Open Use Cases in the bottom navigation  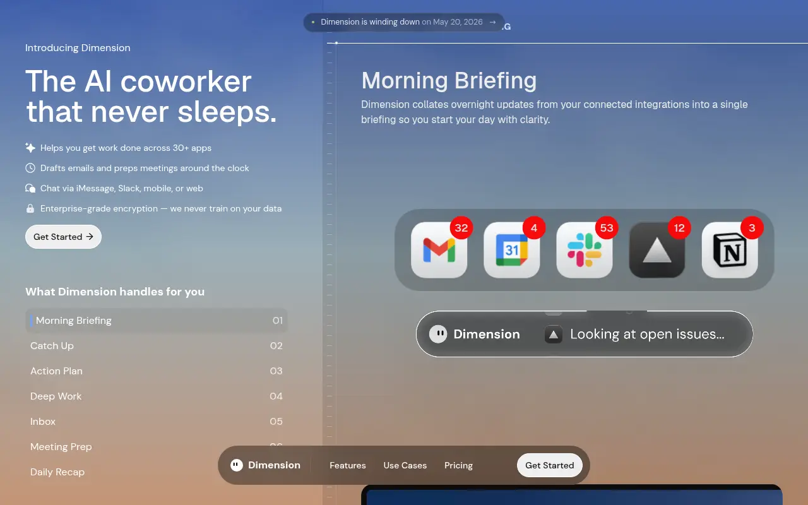coord(405,465)
